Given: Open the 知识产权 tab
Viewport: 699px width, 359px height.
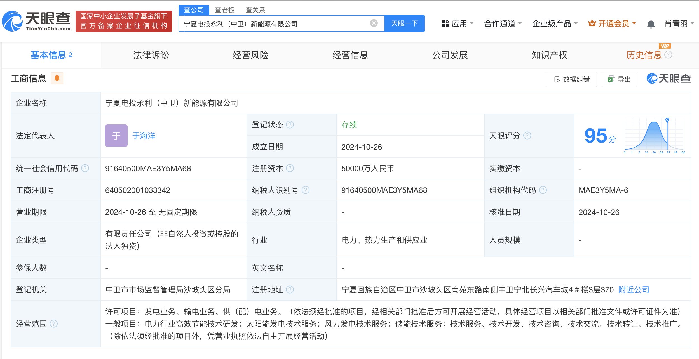Looking at the screenshot, I should [x=549, y=55].
